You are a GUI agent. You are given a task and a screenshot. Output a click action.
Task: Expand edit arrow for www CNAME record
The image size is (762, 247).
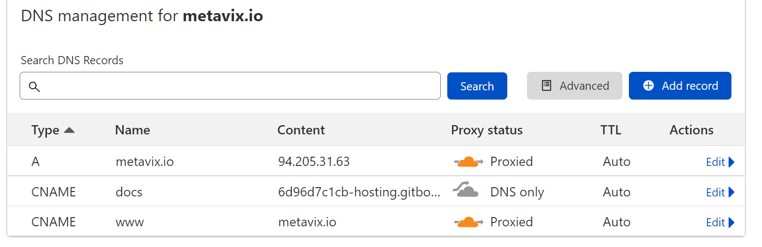coord(731,223)
